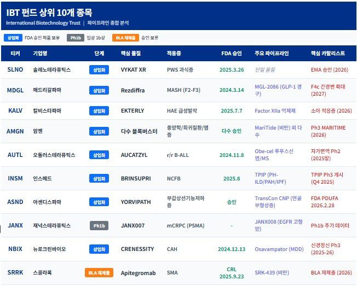
Task: Click the gray Ph1b badge in the legend
Action: pyautogui.click(x=75, y=38)
